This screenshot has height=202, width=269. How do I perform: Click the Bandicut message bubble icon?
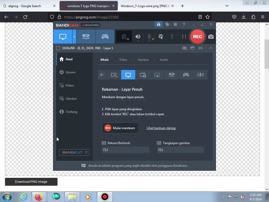tap(83, 166)
